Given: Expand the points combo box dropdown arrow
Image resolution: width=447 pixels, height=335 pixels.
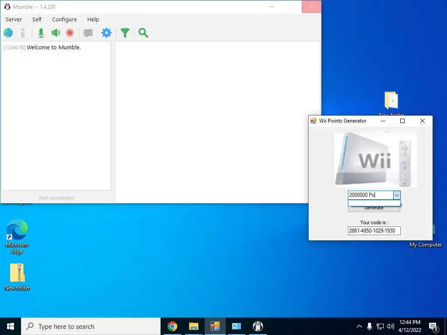Looking at the screenshot, I should click(396, 195).
